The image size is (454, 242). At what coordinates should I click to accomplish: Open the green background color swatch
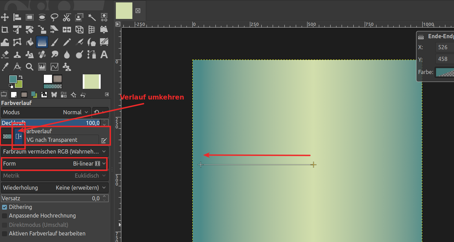coord(19,84)
